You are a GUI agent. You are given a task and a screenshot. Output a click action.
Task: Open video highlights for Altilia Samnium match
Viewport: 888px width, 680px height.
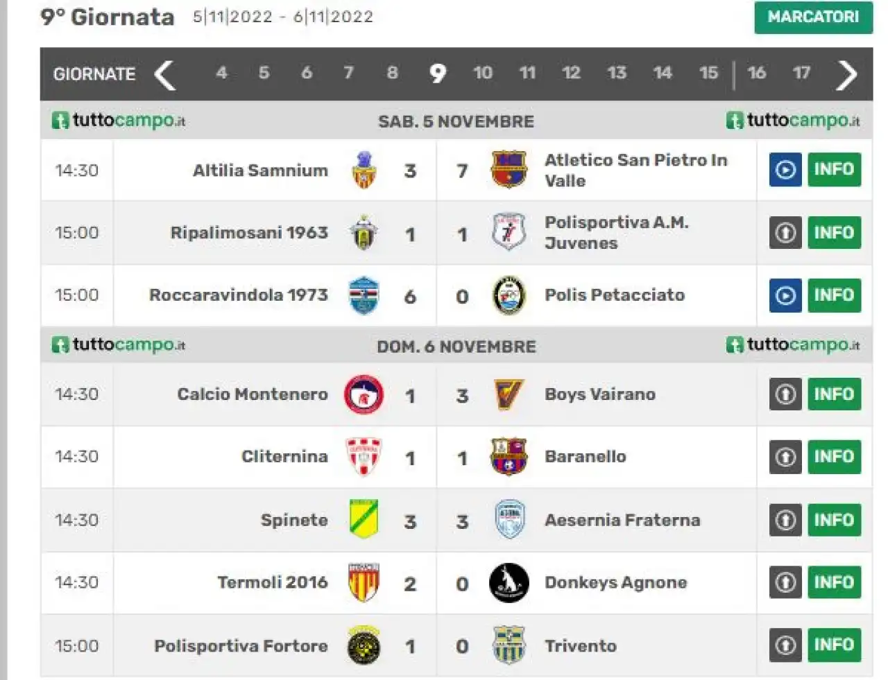point(785,170)
